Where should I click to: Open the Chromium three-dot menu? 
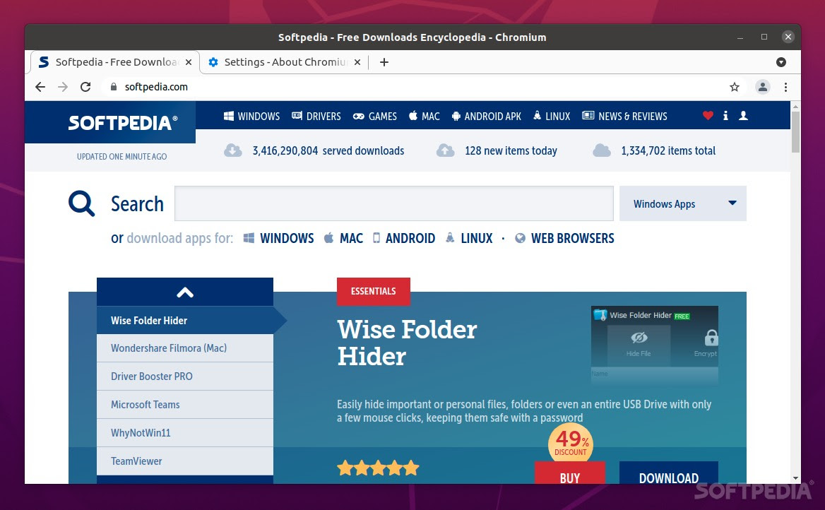pyautogui.click(x=785, y=87)
